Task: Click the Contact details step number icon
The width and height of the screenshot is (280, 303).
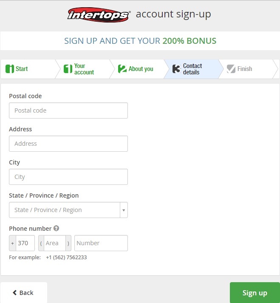Action: coord(177,69)
